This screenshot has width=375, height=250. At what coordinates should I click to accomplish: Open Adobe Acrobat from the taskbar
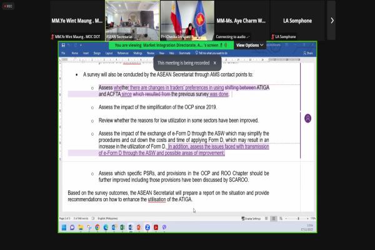pos(156,227)
